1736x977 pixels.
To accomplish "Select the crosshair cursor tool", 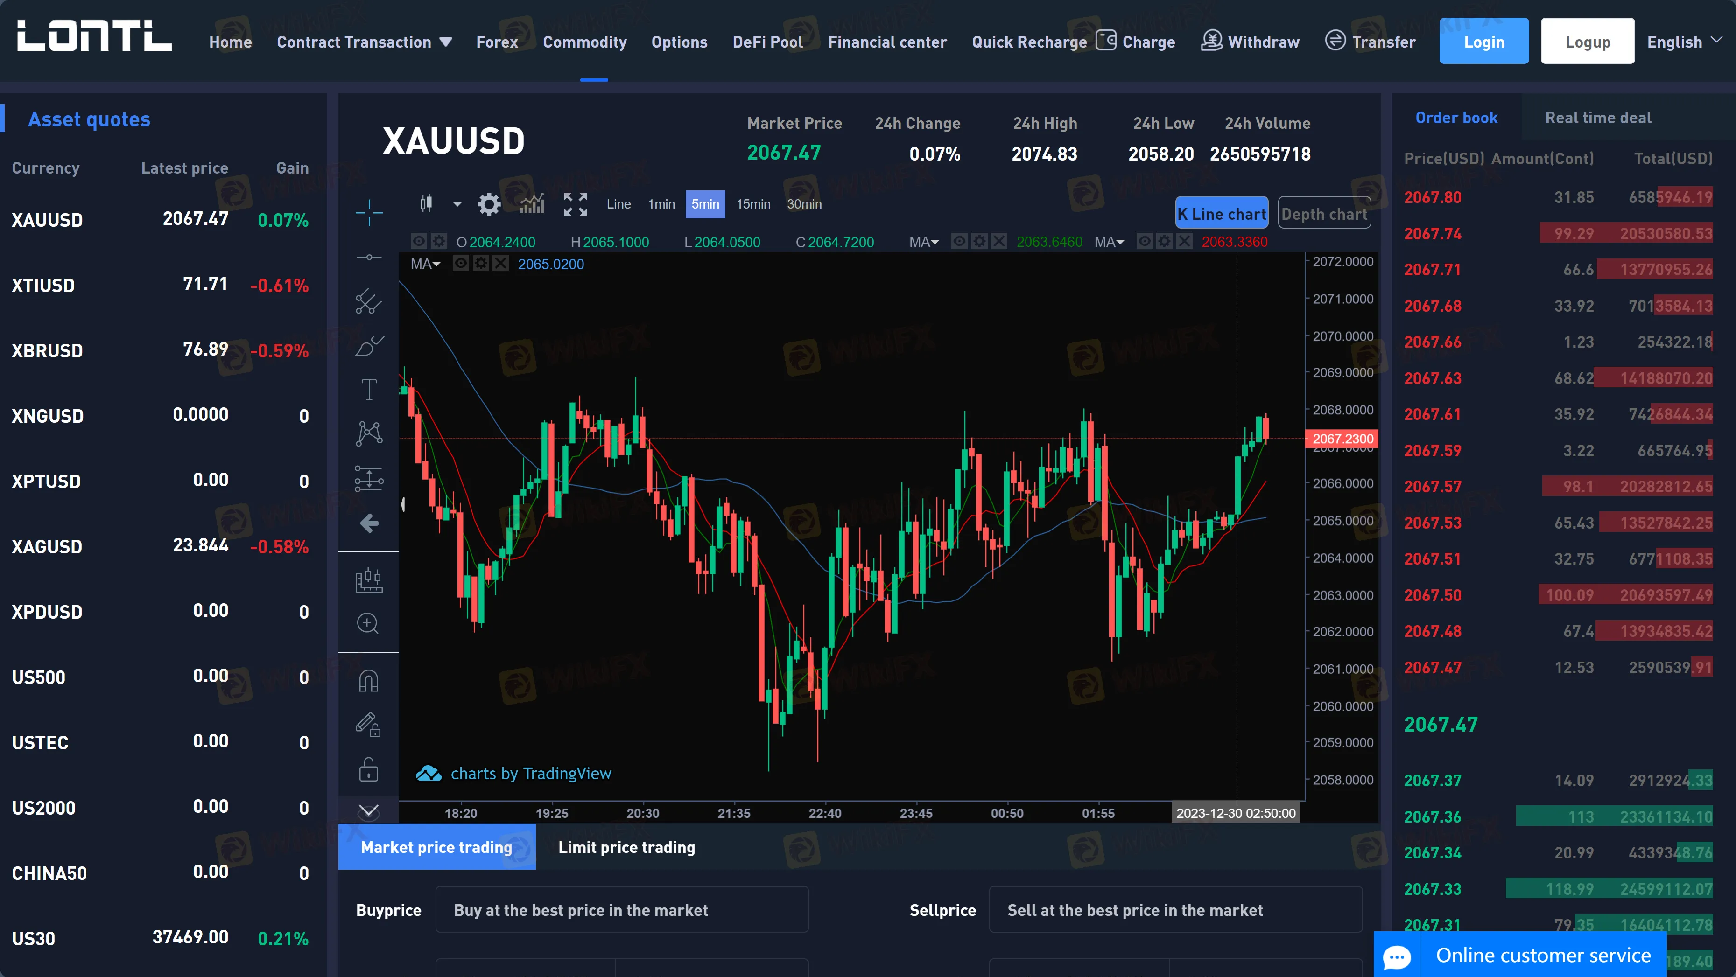I will (369, 212).
